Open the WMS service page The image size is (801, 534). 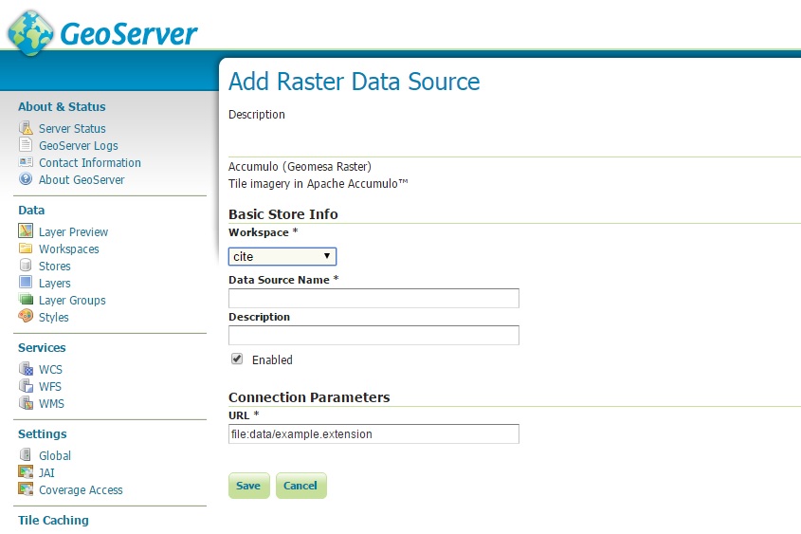coord(51,404)
